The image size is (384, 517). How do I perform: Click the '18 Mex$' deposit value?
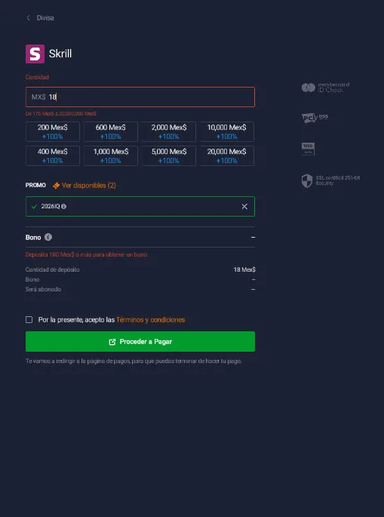(244, 269)
